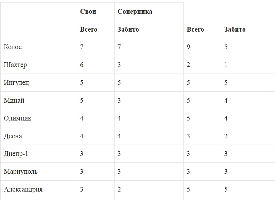Select the value 3 in Минай row
The width and height of the screenshot is (275, 200).
pyautogui.click(x=119, y=101)
